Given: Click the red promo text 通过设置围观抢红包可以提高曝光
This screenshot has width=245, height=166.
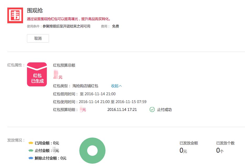Looking at the screenshot, I should point(69,19).
